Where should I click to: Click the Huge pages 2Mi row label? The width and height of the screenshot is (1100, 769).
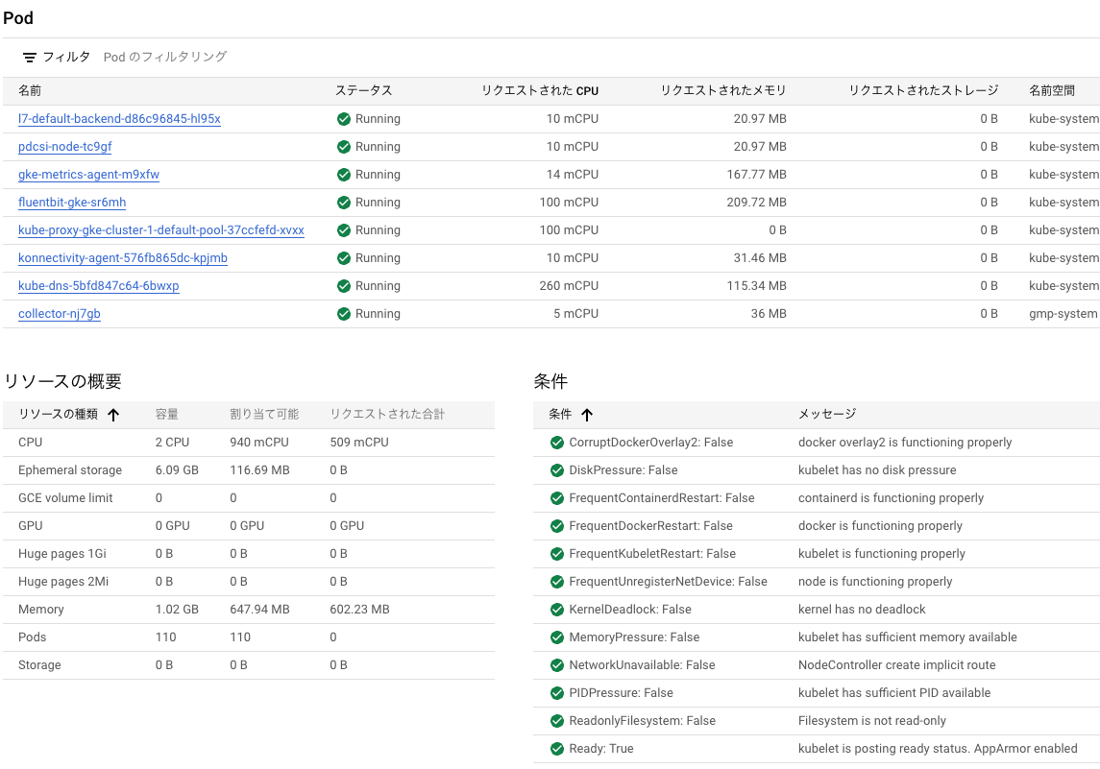pyautogui.click(x=63, y=582)
